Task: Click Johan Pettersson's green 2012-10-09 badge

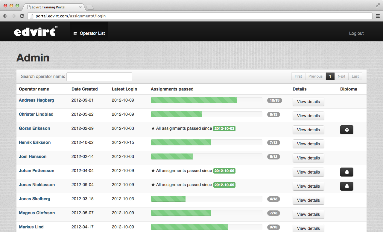Action: pyautogui.click(x=224, y=171)
